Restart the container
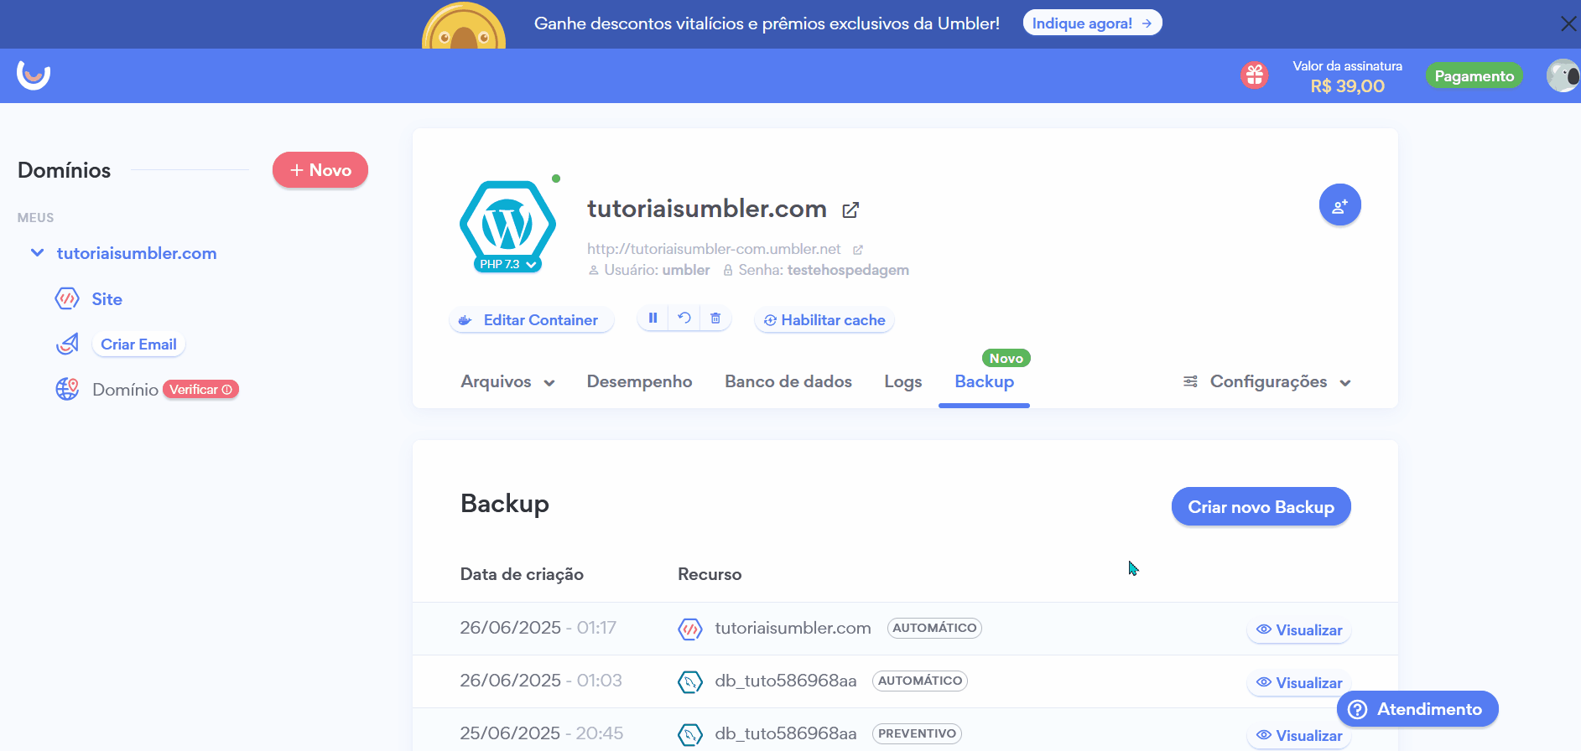The width and height of the screenshot is (1581, 751). (x=684, y=319)
